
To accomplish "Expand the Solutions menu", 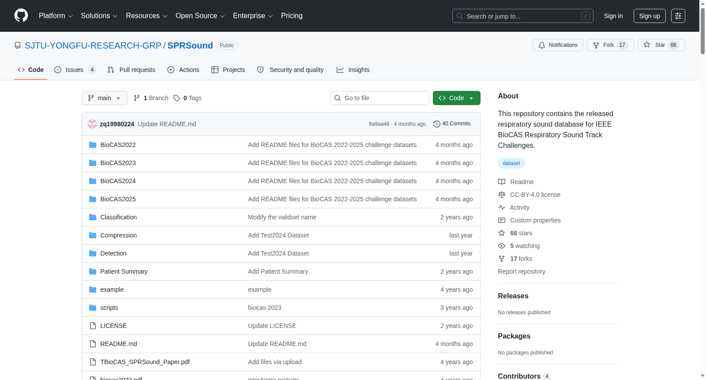I will click(x=99, y=16).
